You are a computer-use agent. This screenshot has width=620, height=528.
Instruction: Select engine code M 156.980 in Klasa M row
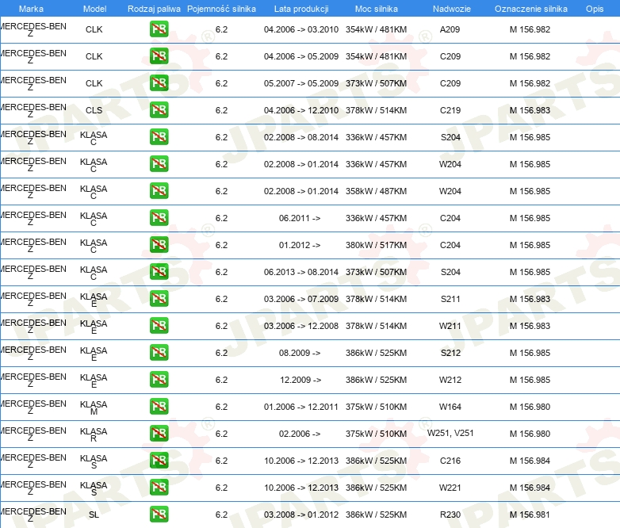point(530,407)
